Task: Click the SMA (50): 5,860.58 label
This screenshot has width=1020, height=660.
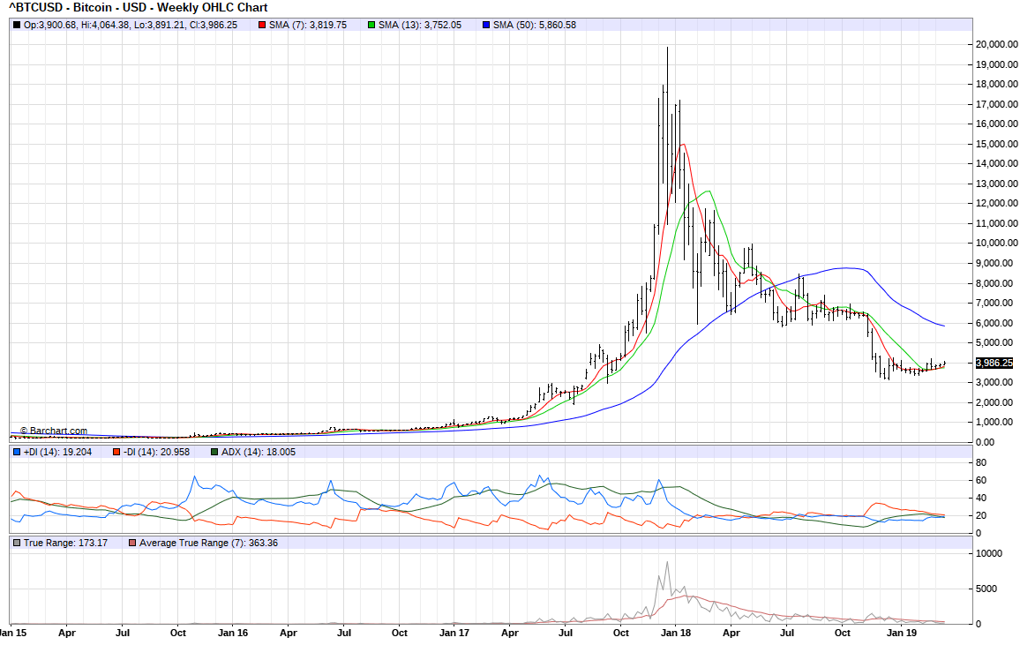Action: coord(535,25)
